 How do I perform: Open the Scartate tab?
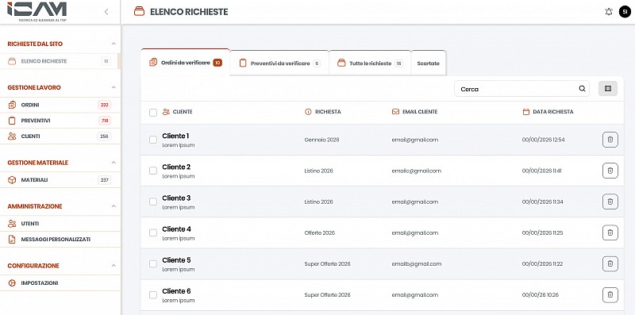tap(429, 63)
